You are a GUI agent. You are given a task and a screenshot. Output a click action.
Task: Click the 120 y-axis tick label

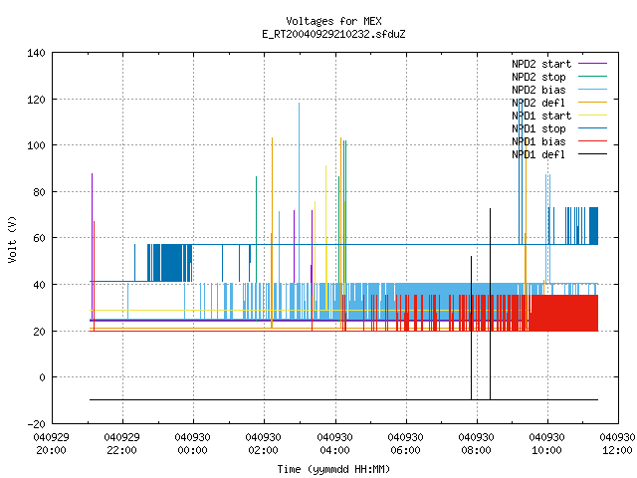(x=36, y=100)
